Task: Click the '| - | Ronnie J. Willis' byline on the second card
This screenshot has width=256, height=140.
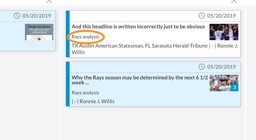Action: pyautogui.click(x=93, y=102)
